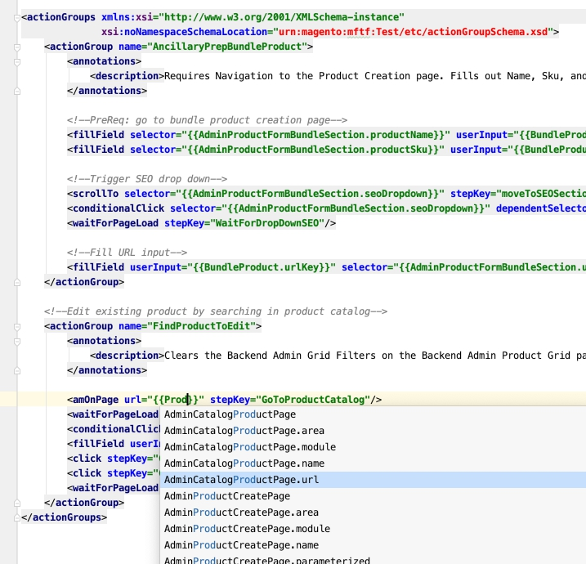Choose AdminCatalogProductPage.module suggestion
The width and height of the screenshot is (586, 564).
coord(373,447)
